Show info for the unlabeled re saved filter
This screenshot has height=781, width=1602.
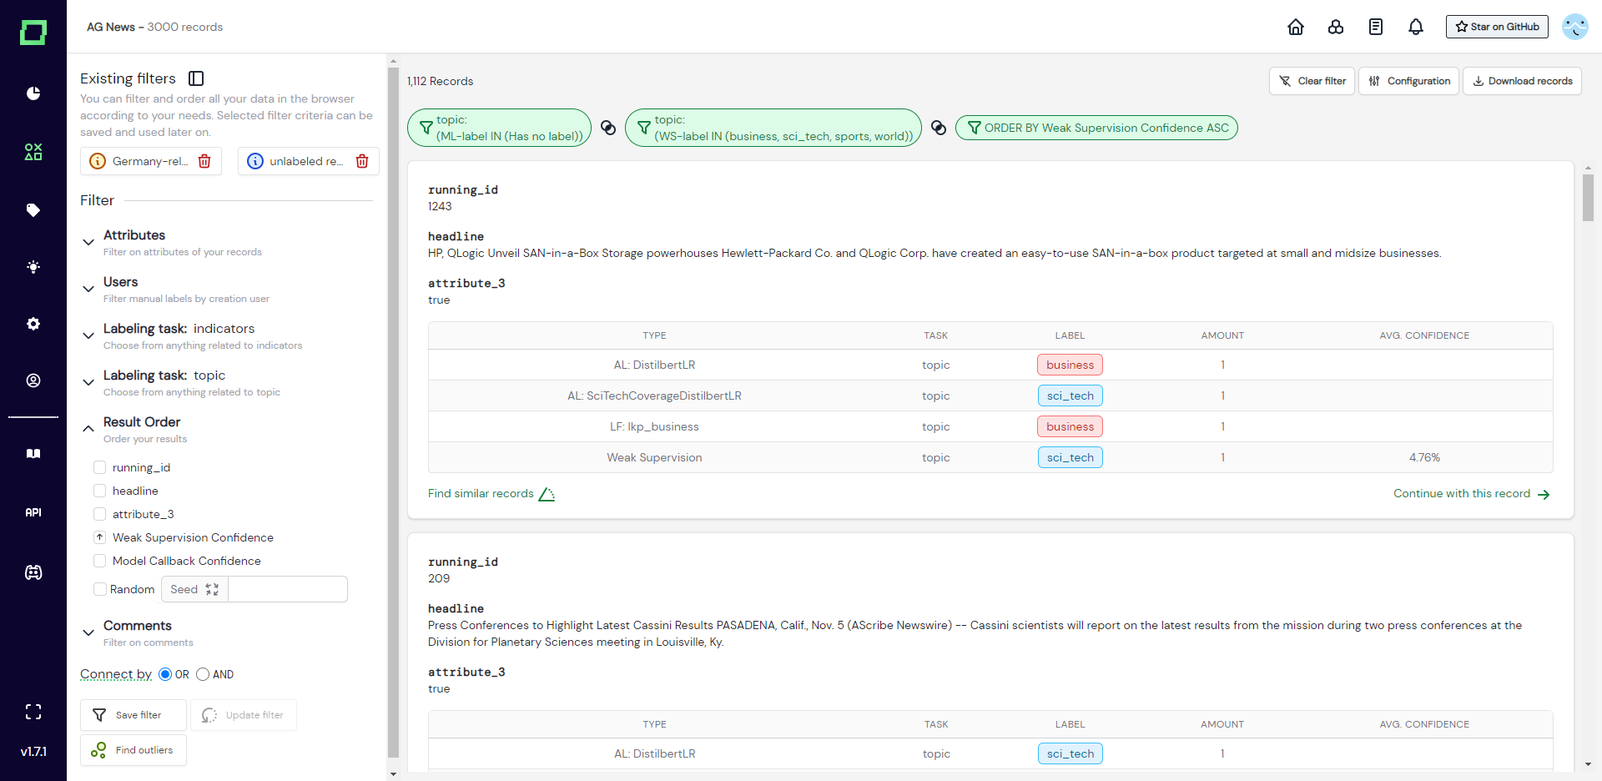point(255,161)
